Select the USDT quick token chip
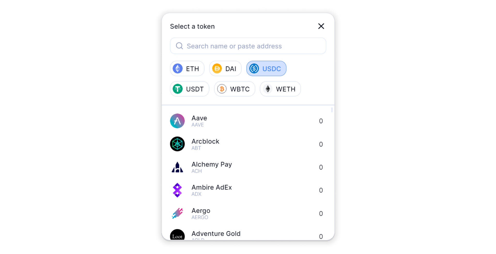Image resolution: width=496 pixels, height=254 pixels. (189, 89)
